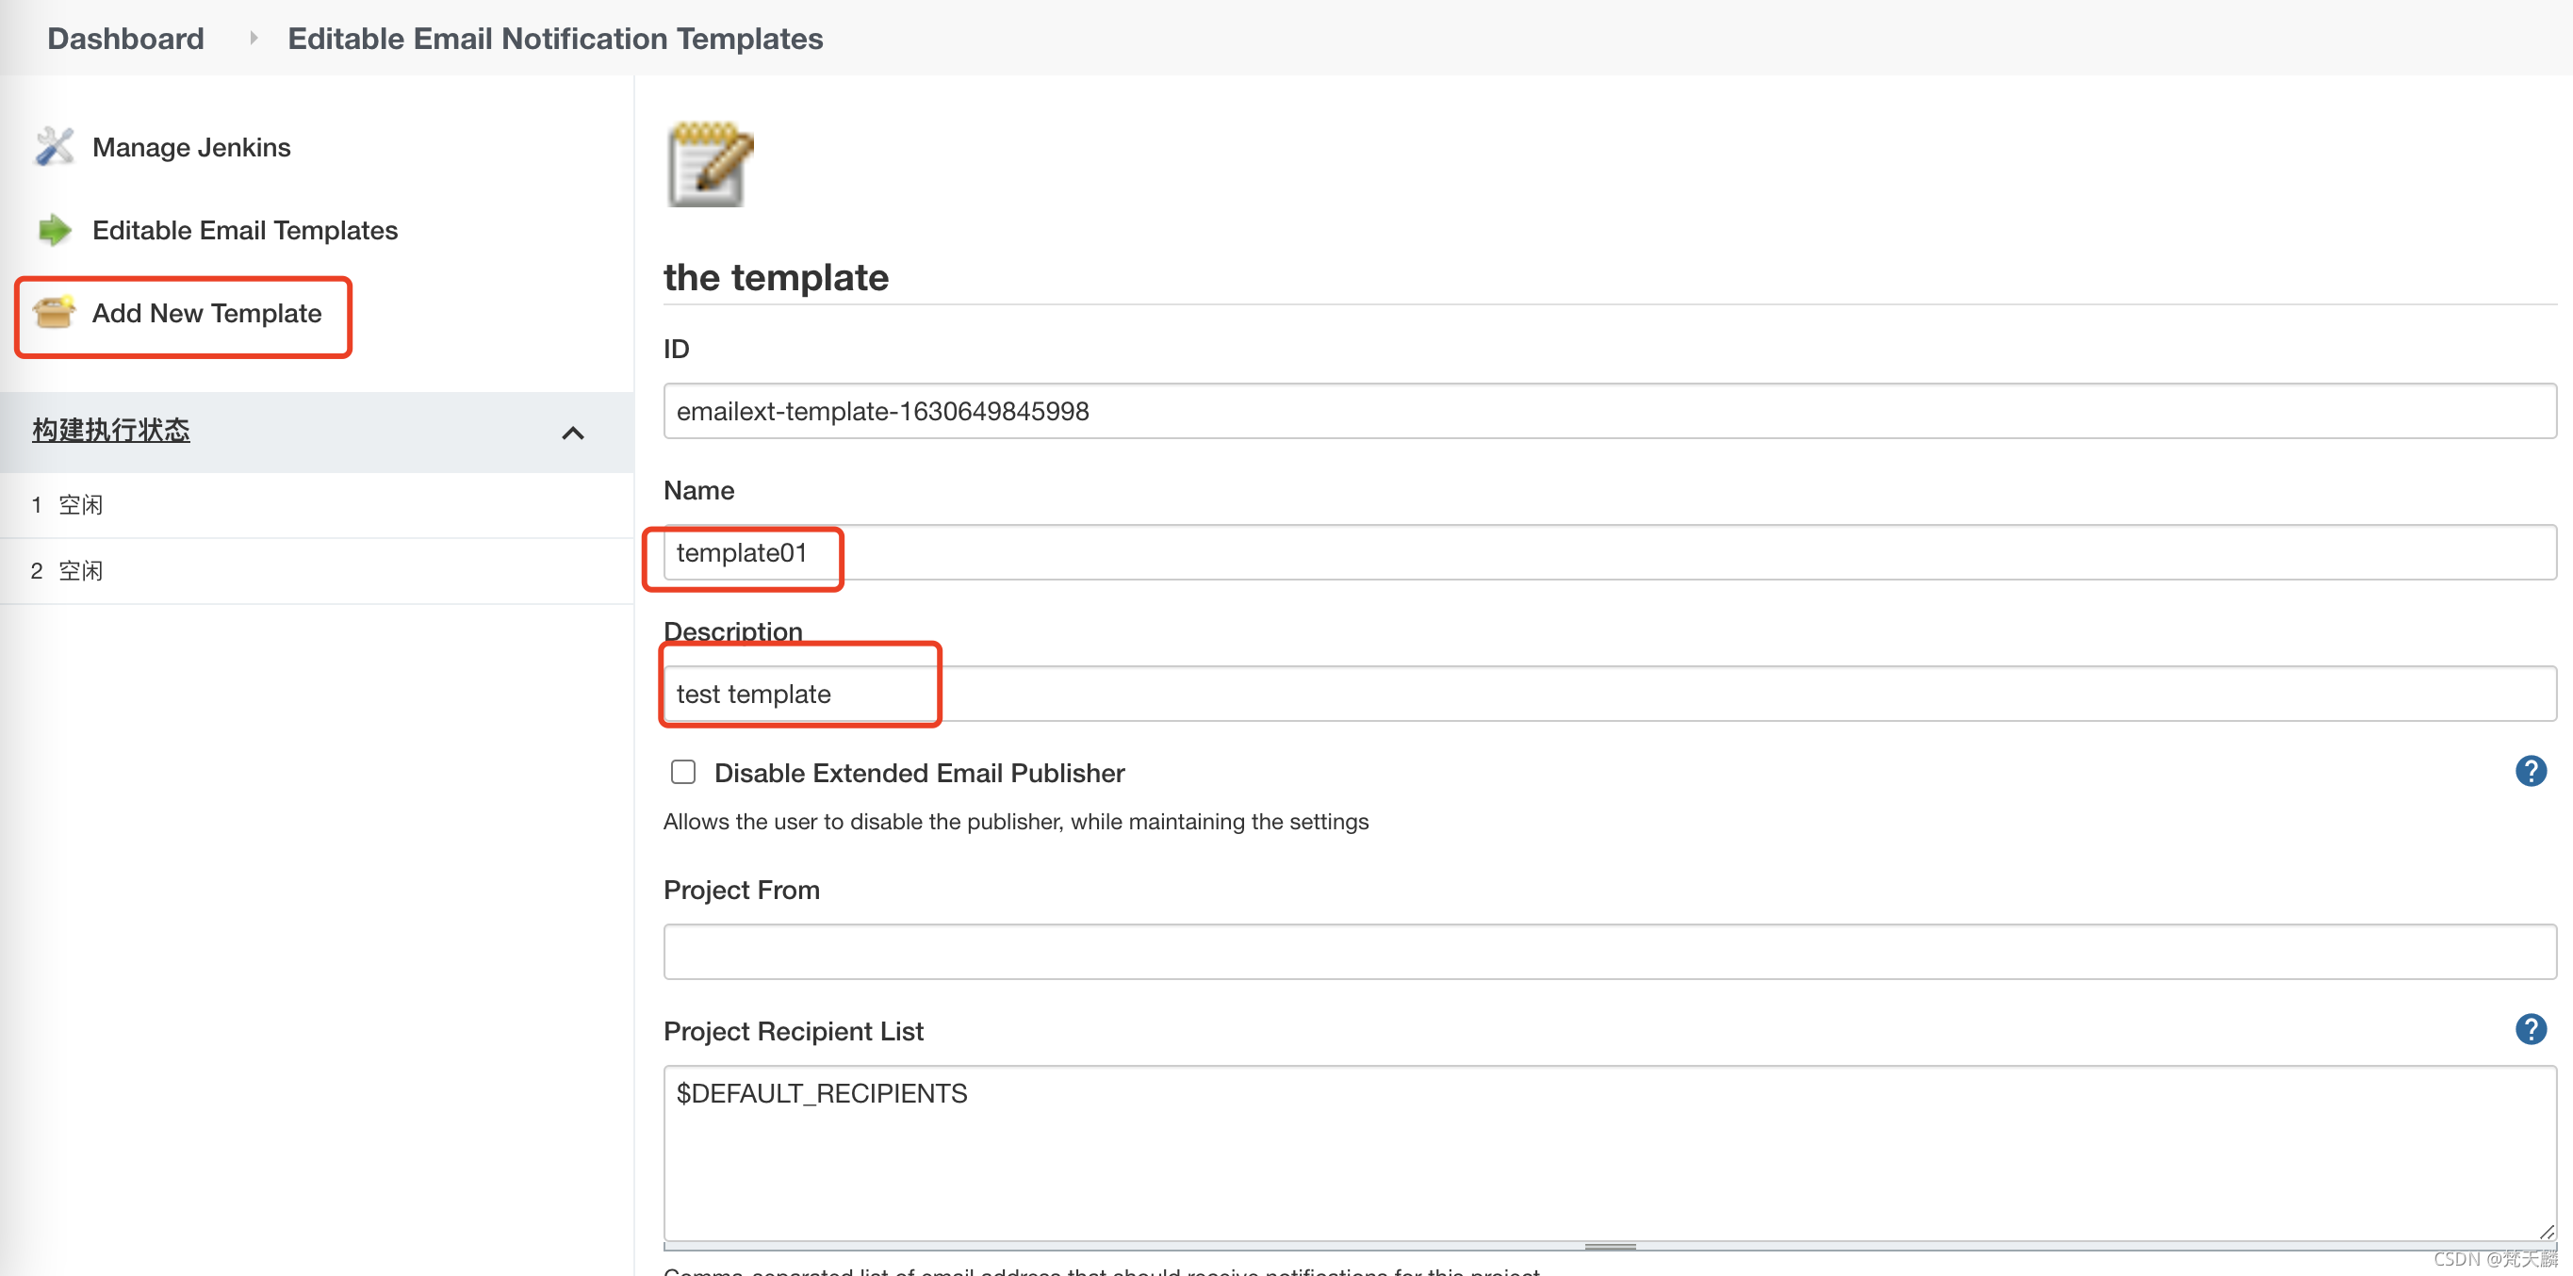Viewport: 2573px width, 1276px height.
Task: Focus the Description field containing test template
Action: (x=1609, y=694)
